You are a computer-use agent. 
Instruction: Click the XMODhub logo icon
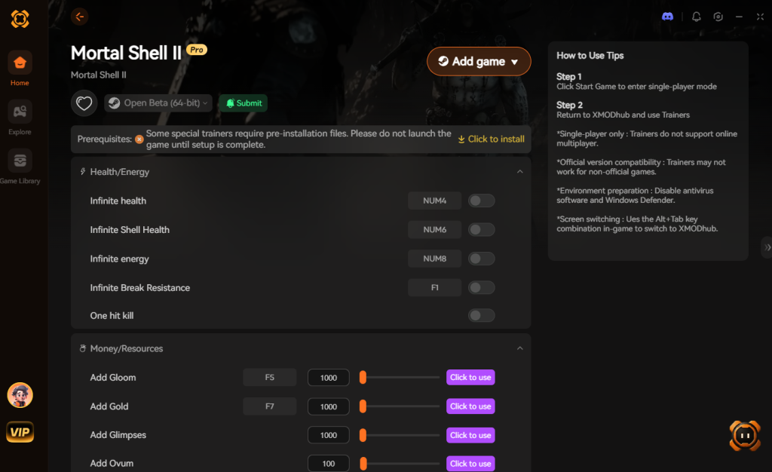[x=20, y=19]
